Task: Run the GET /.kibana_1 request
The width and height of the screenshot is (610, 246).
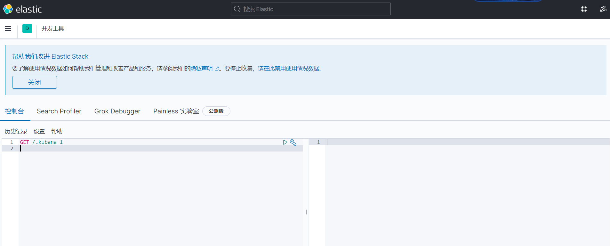Action: pos(285,142)
